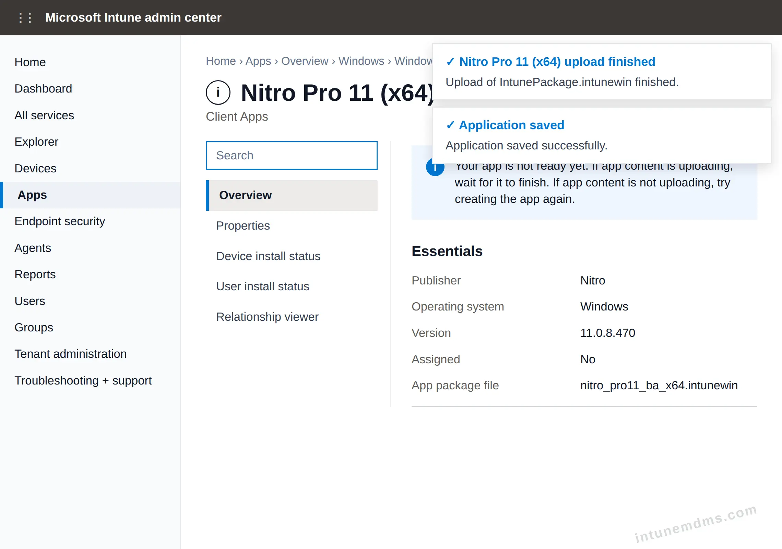
Task: Click Windows in the breadcrumb
Action: [361, 61]
